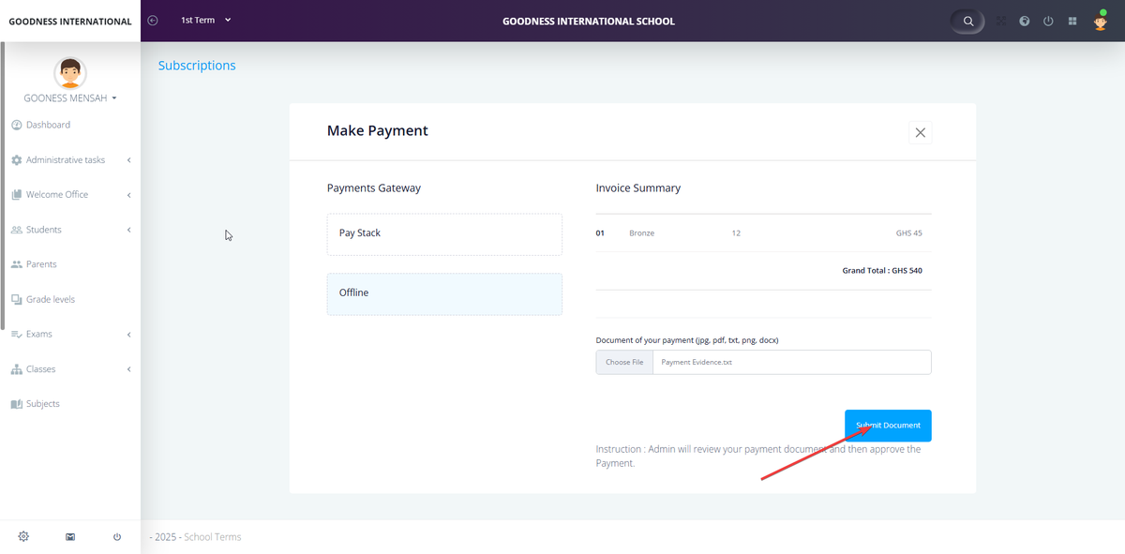Expand the GOONESS MENSAH profile dropdown
This screenshot has width=1125, height=554.
point(70,97)
